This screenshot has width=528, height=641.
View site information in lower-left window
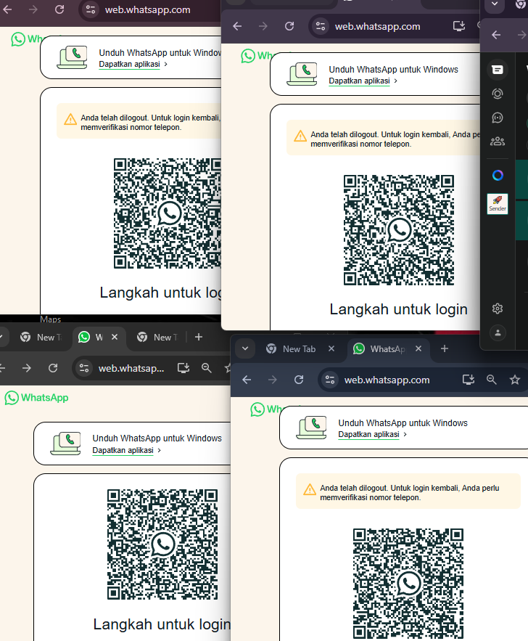click(x=84, y=368)
